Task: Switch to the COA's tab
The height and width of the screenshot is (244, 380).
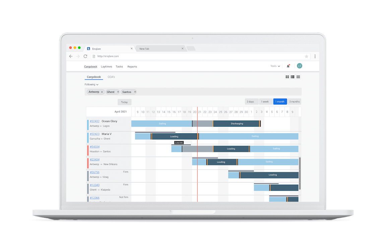Action: [111, 77]
